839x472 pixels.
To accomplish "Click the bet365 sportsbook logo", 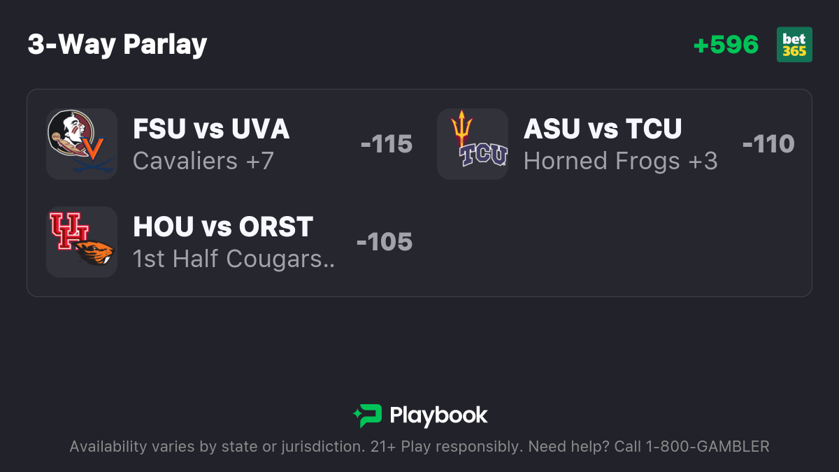I will click(794, 45).
